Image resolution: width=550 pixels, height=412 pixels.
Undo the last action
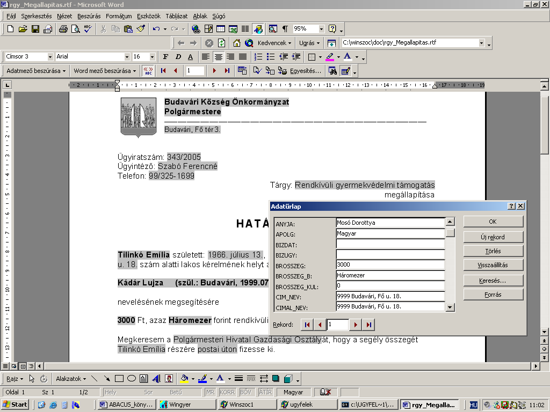point(156,29)
